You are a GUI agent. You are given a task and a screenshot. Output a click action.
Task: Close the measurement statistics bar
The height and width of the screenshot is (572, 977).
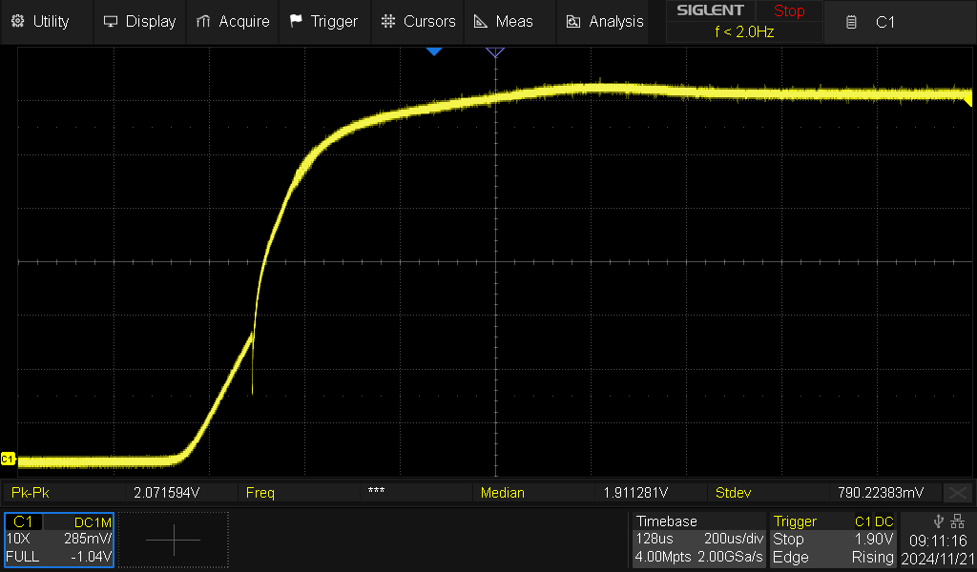click(957, 493)
